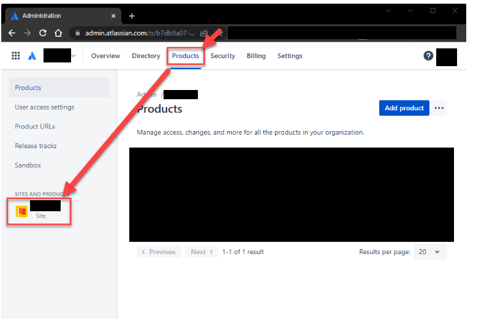Screen dimensions: 484x319
Task: Go to the Security tab
Action: [223, 56]
